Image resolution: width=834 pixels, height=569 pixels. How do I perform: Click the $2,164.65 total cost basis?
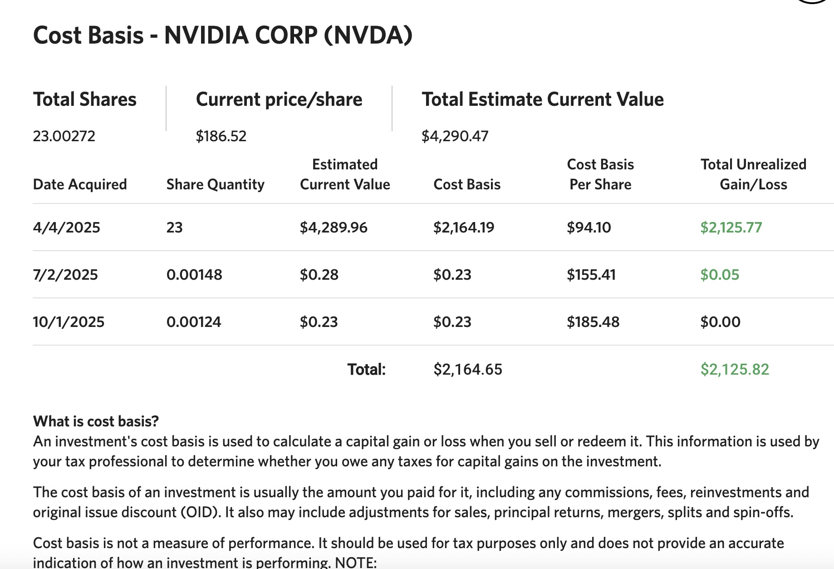pos(467,369)
